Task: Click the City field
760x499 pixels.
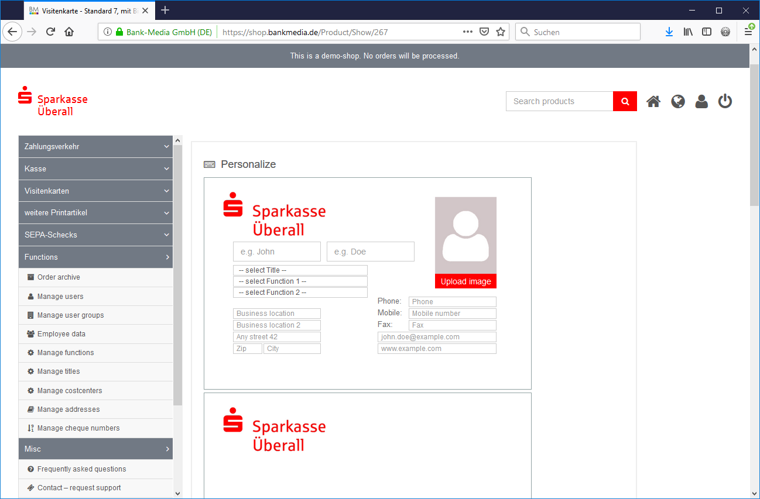Action: tap(292, 349)
